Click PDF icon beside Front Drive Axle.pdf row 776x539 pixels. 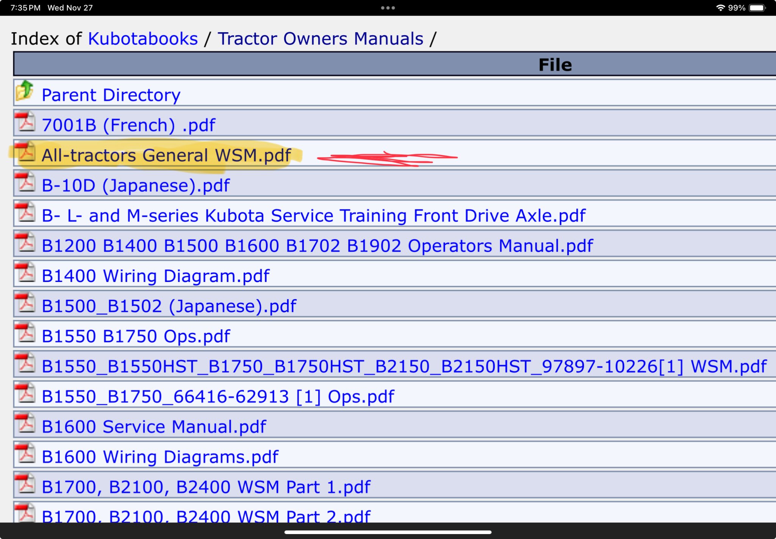(25, 212)
